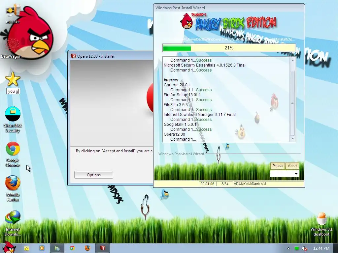Image resolution: width=338 pixels, height=253 pixels.
Task: Select the 'FileZilla 3.5.3' log entry
Action: point(176,104)
